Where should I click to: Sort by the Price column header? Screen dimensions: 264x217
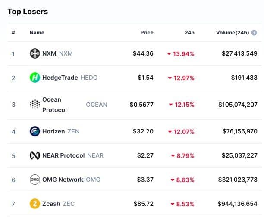coord(147,33)
